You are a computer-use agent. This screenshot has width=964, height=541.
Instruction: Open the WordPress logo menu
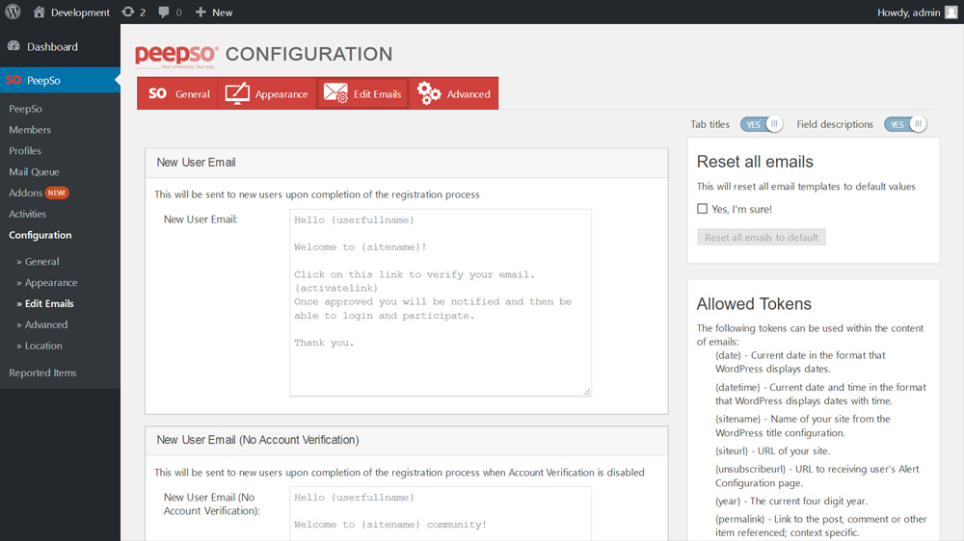point(13,12)
